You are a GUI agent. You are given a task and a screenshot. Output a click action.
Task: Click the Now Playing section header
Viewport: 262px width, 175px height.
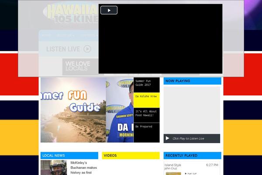coord(192,81)
